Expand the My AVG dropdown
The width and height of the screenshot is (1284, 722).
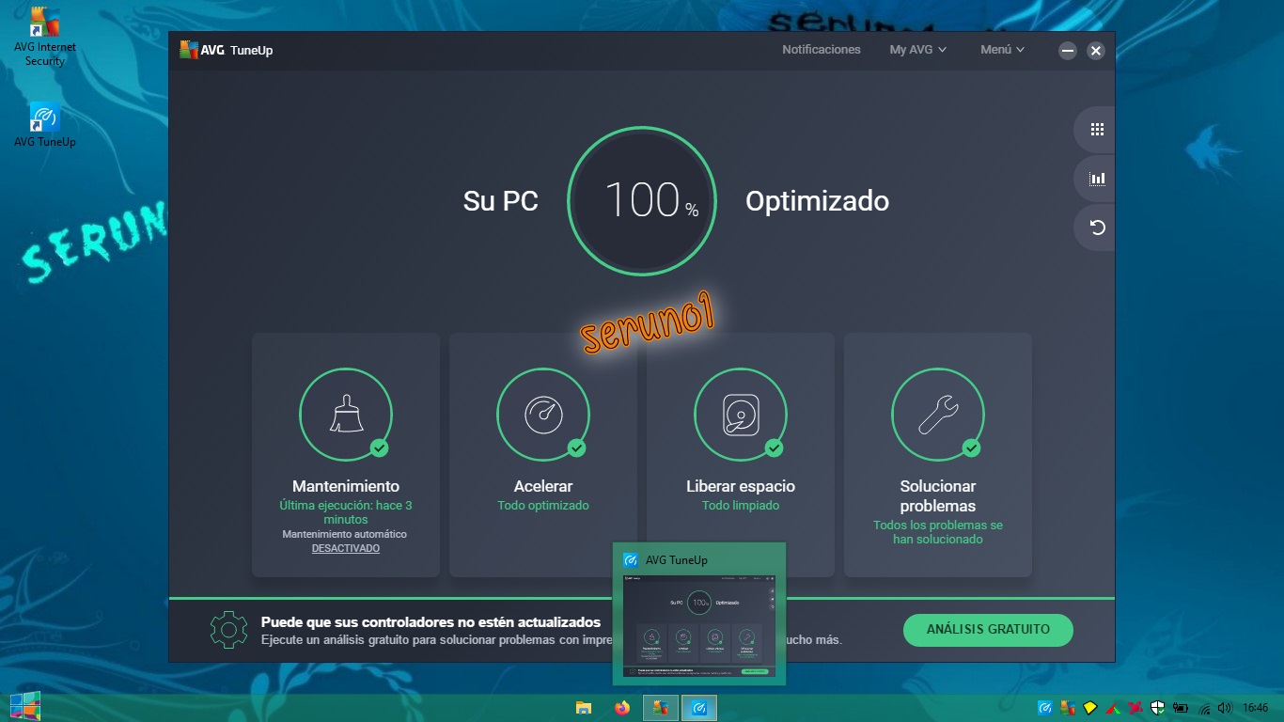pyautogui.click(x=918, y=50)
